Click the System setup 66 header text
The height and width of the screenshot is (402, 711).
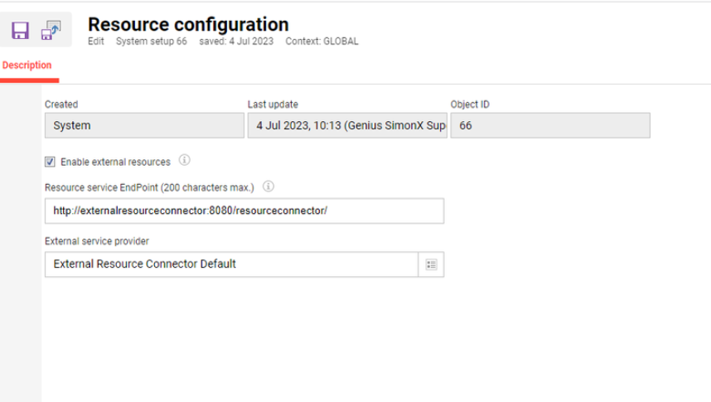coord(152,41)
